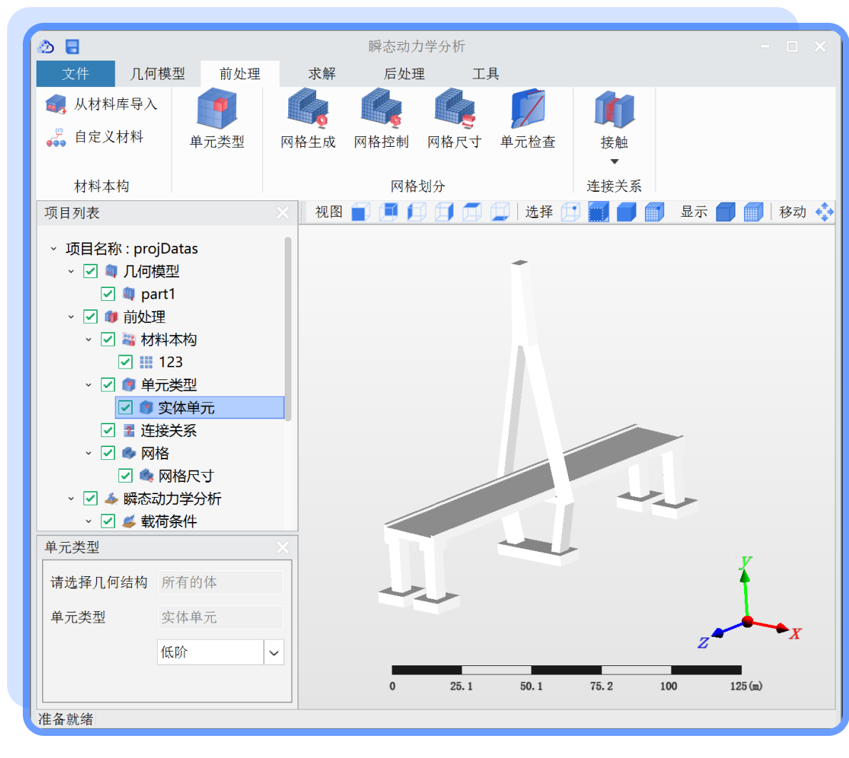This screenshot has width=849, height=758.
Task: Switch to the 后处理 tab
Action: pyautogui.click(x=404, y=73)
